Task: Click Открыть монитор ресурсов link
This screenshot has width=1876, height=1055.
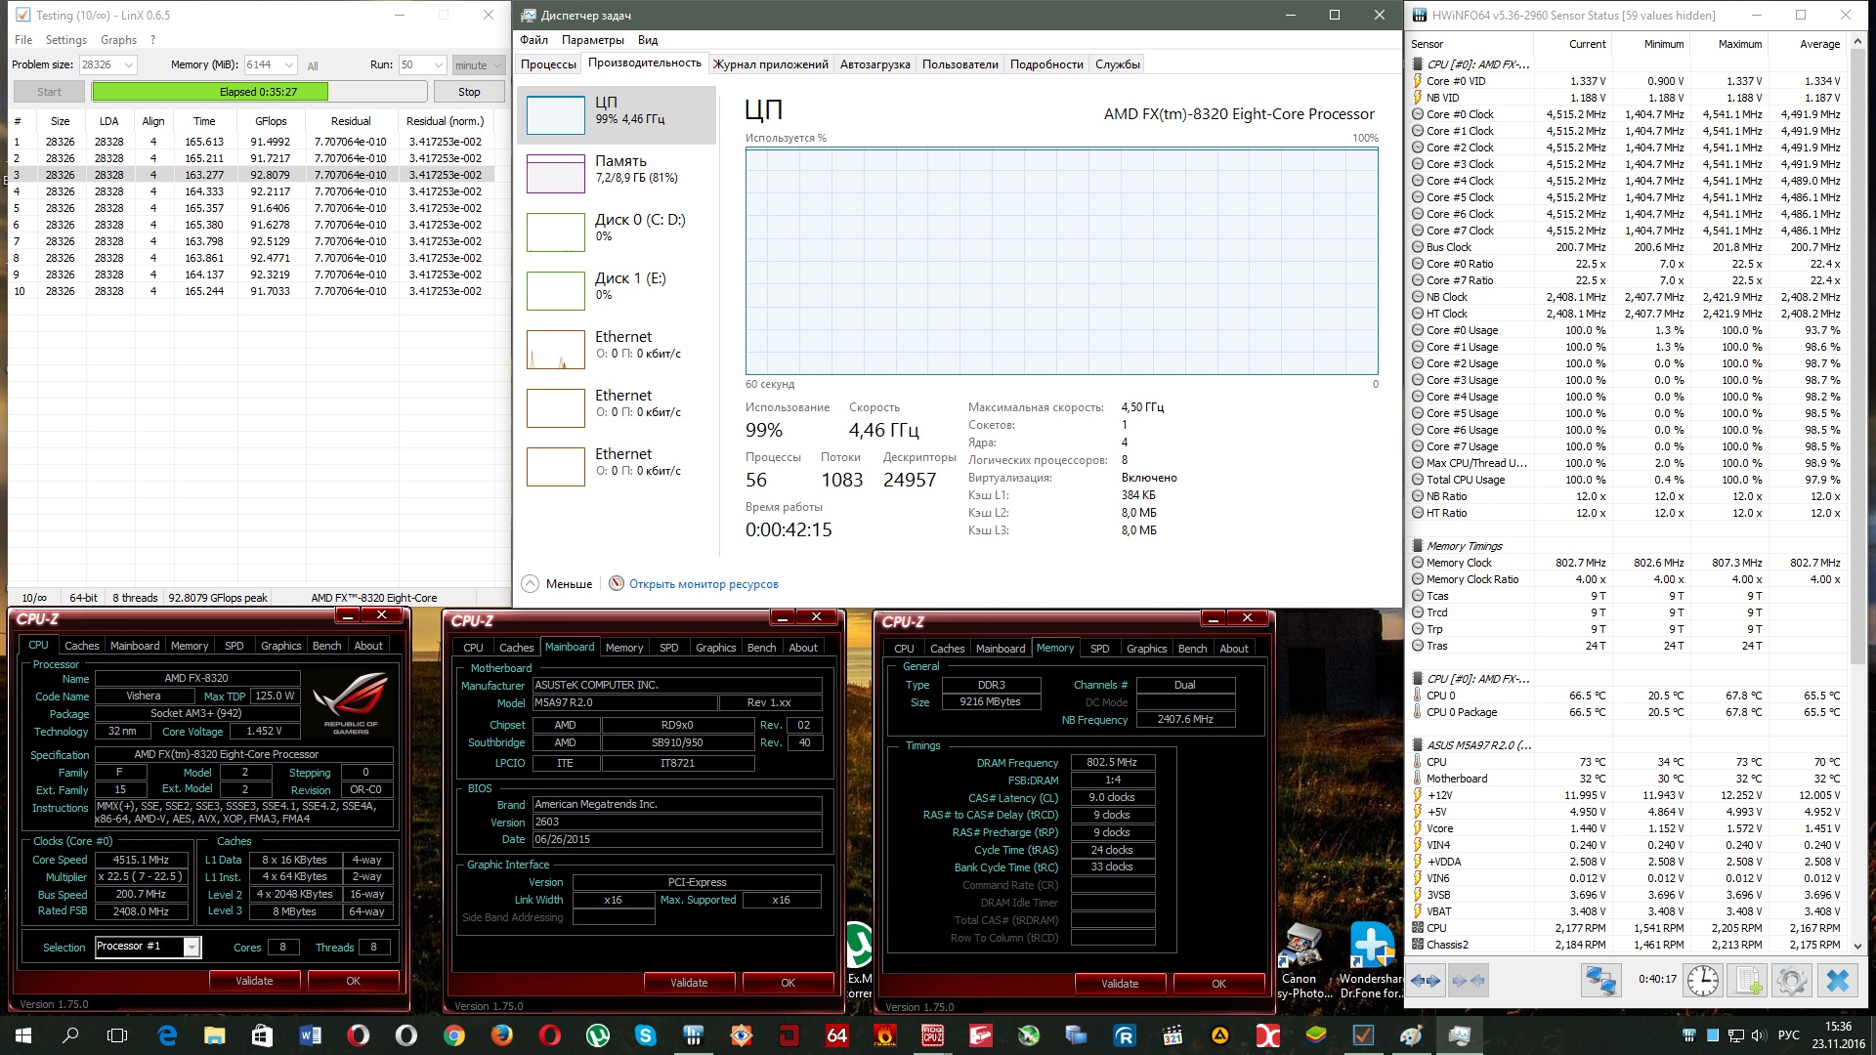Action: tap(703, 584)
